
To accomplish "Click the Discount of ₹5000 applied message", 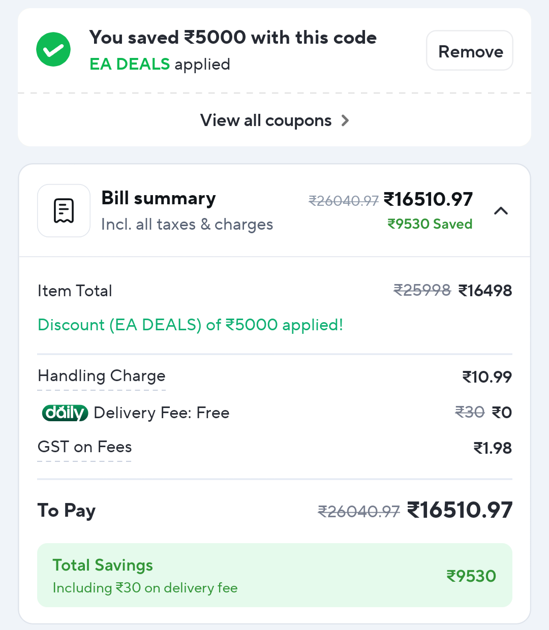I will pos(191,325).
